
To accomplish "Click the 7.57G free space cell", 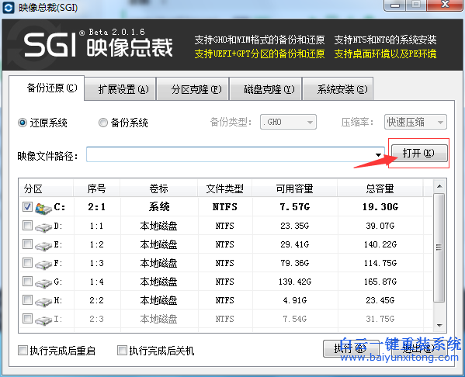I will point(295,207).
